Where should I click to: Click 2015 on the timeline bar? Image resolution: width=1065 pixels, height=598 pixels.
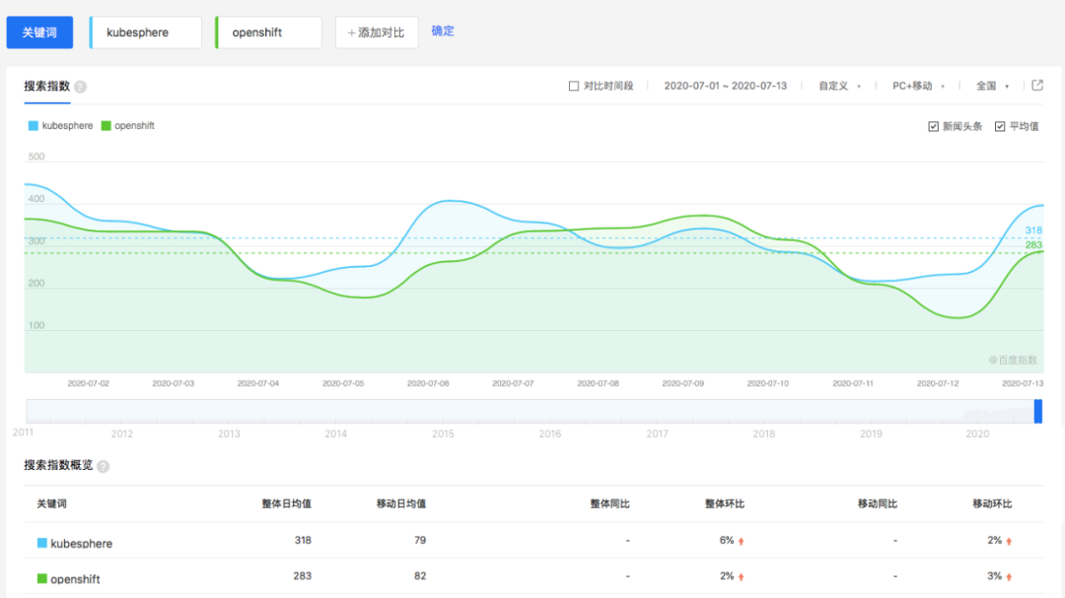(x=443, y=433)
